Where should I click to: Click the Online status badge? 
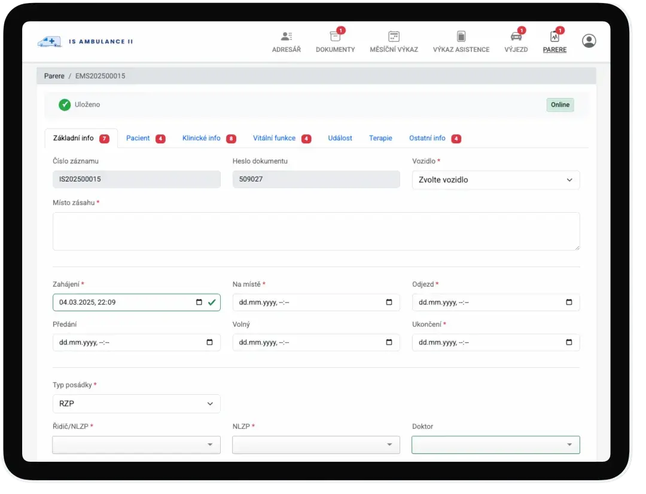coord(560,105)
